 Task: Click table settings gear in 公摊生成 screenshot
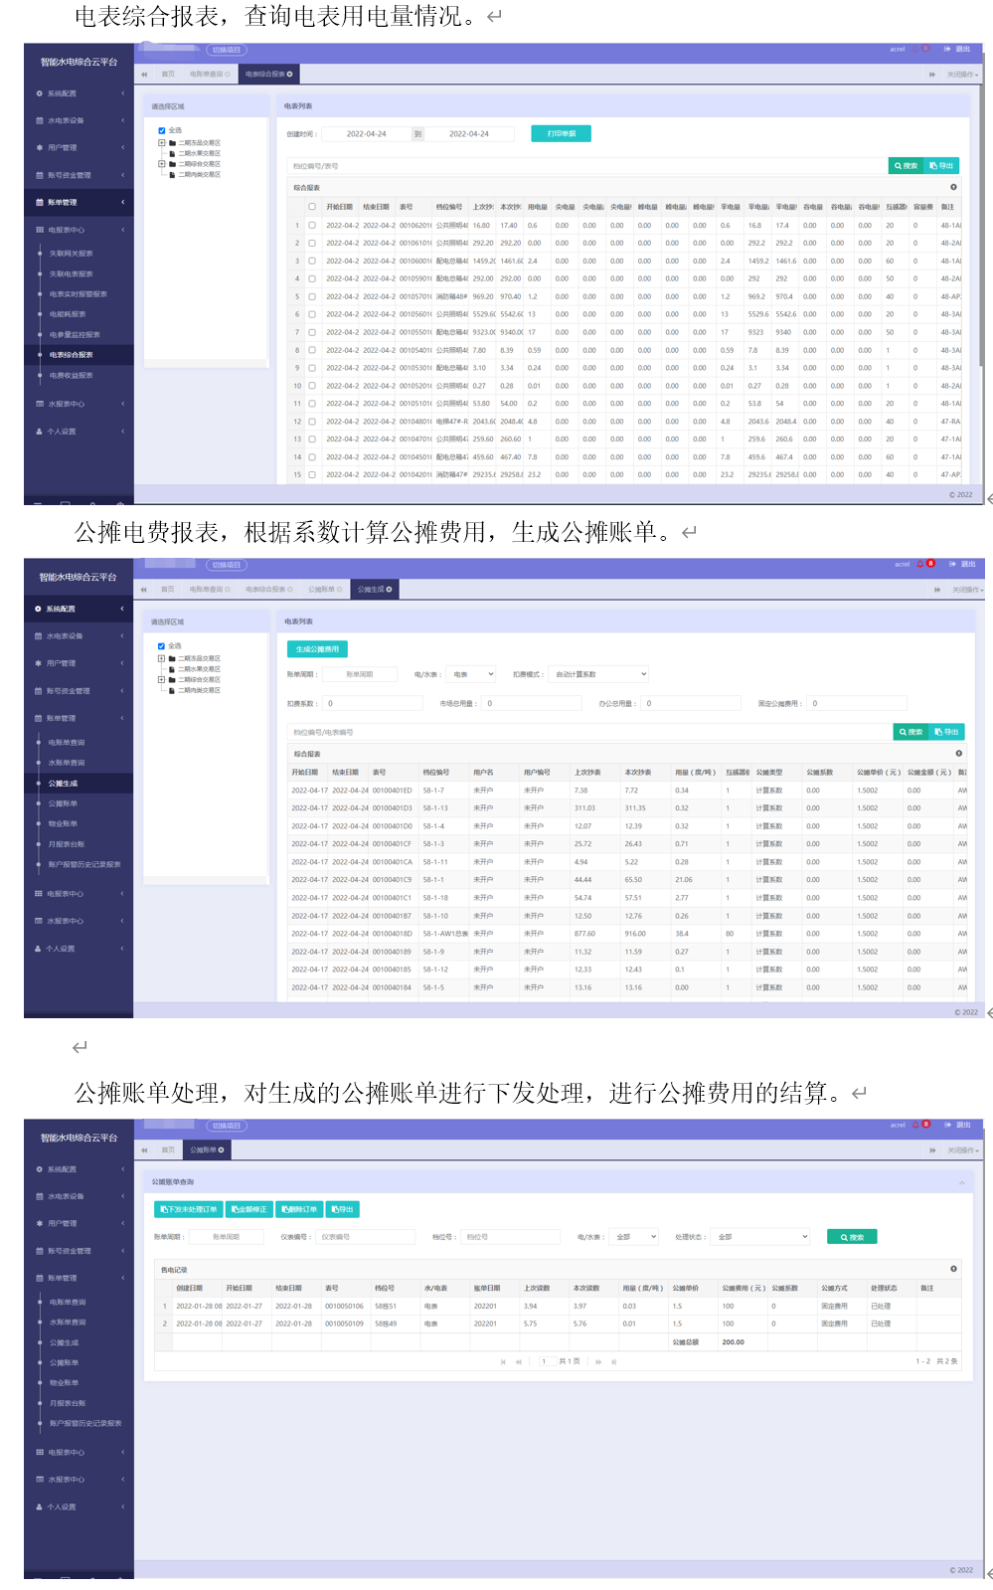(x=959, y=754)
